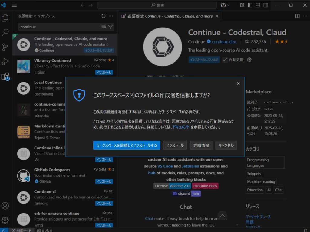Open the JetBrains link in readme

[x=190, y=166]
